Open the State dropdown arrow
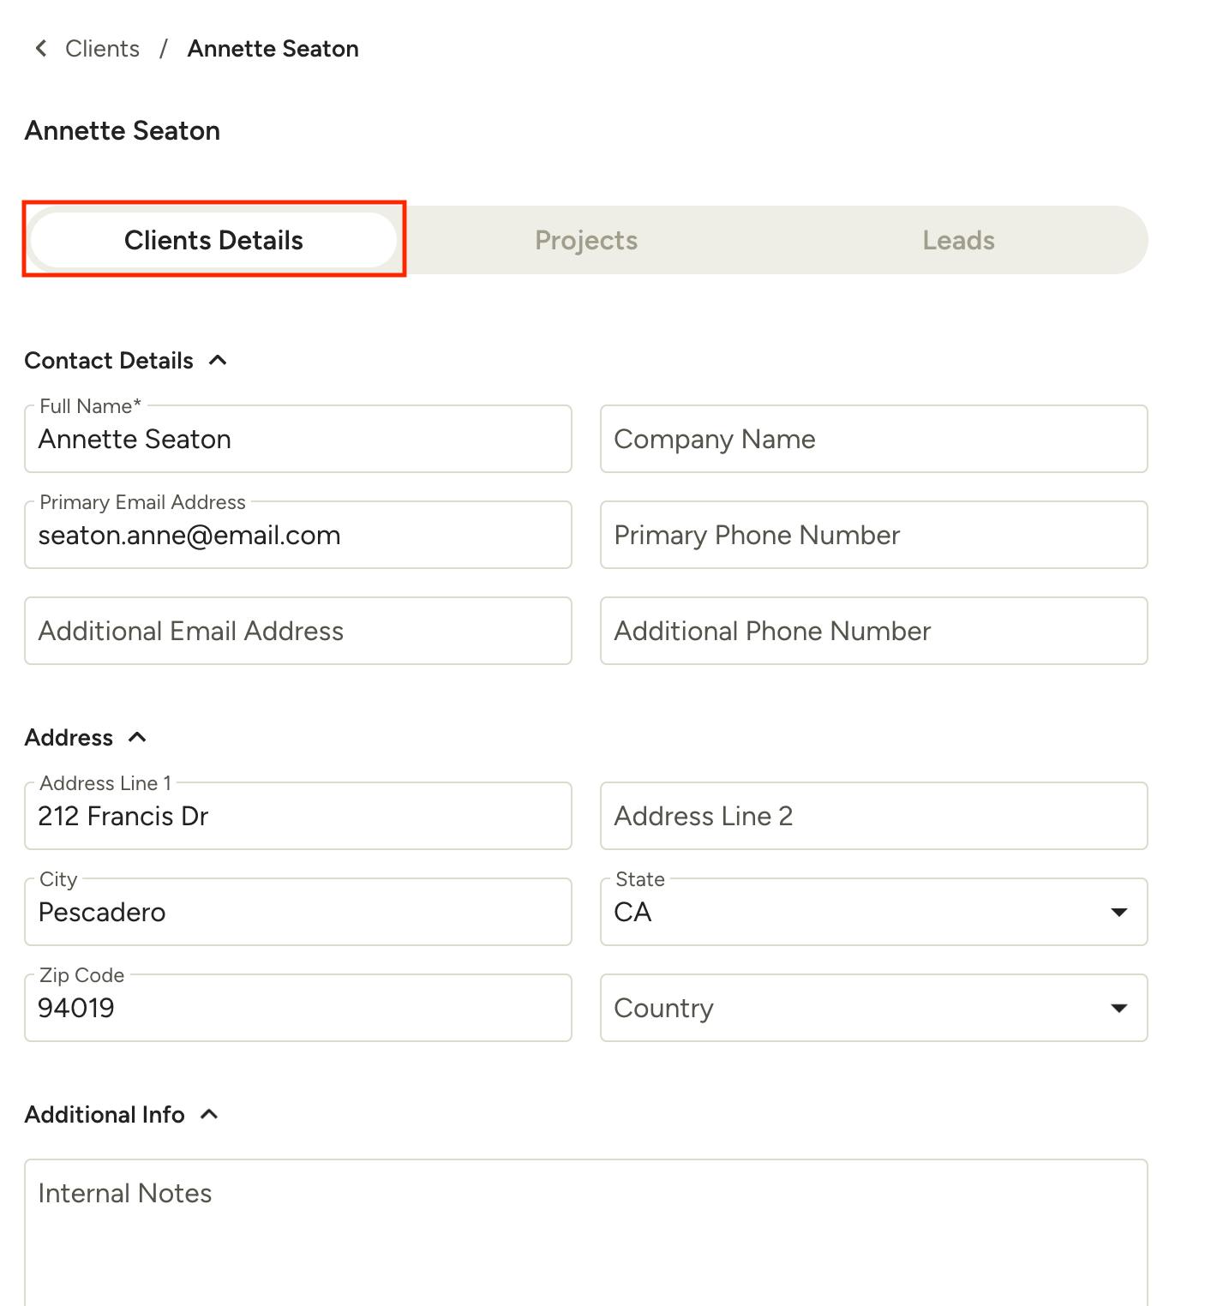The image size is (1229, 1306). 1118,912
